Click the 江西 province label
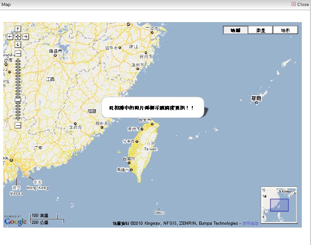Viewport: 311px width, 245px height. 50,79
